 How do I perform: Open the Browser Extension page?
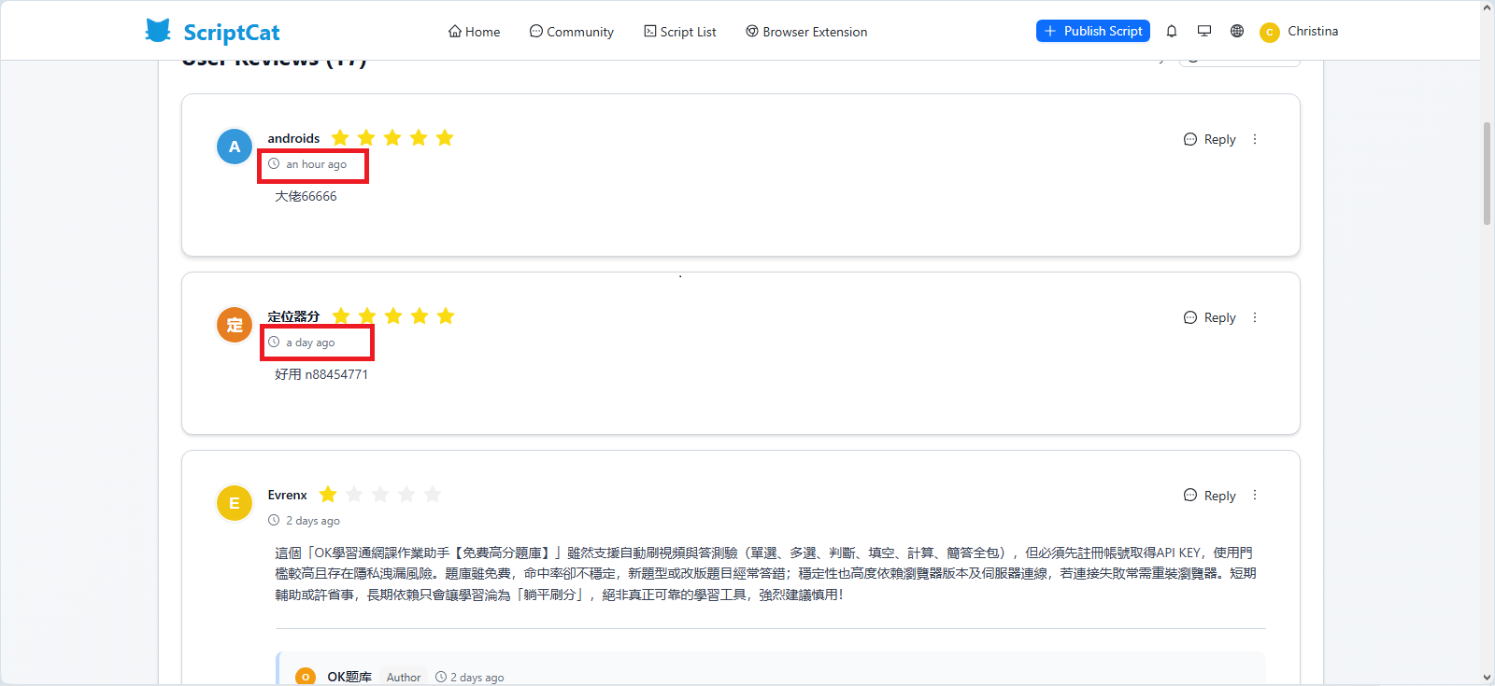(x=806, y=32)
